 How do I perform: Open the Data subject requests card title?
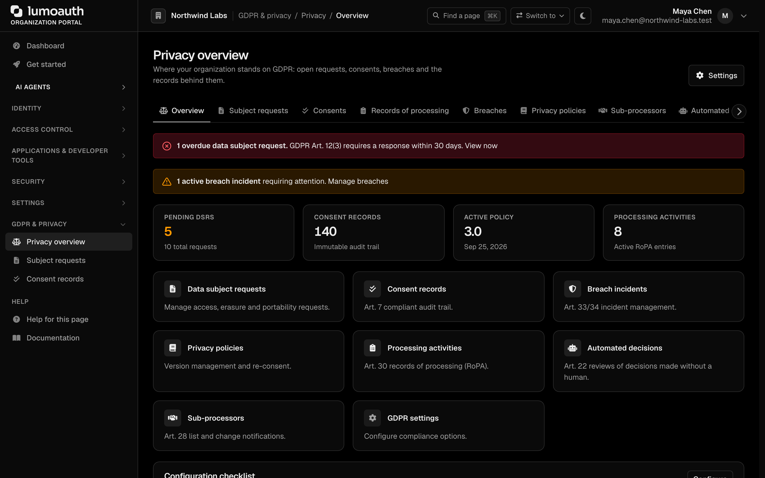click(226, 289)
